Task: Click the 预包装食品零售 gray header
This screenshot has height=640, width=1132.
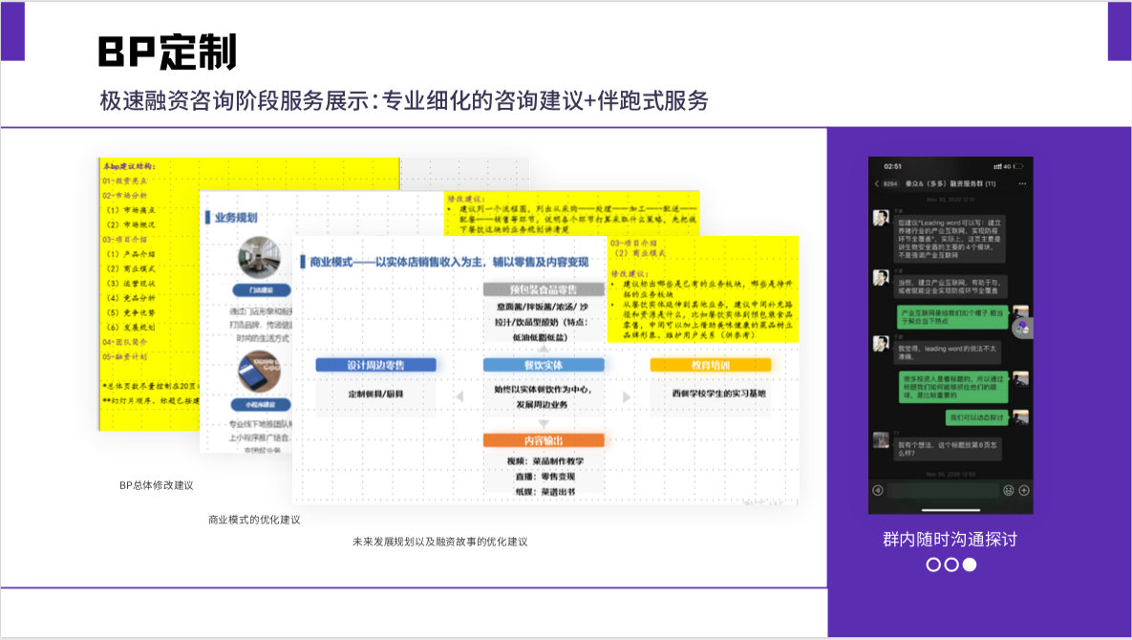Action: coord(543,289)
